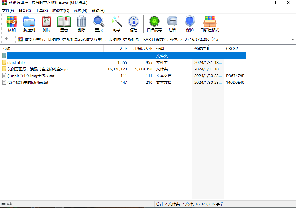The height and width of the screenshot is (208, 296).
Task: Open the Options (选项) menu
Action: point(80,11)
